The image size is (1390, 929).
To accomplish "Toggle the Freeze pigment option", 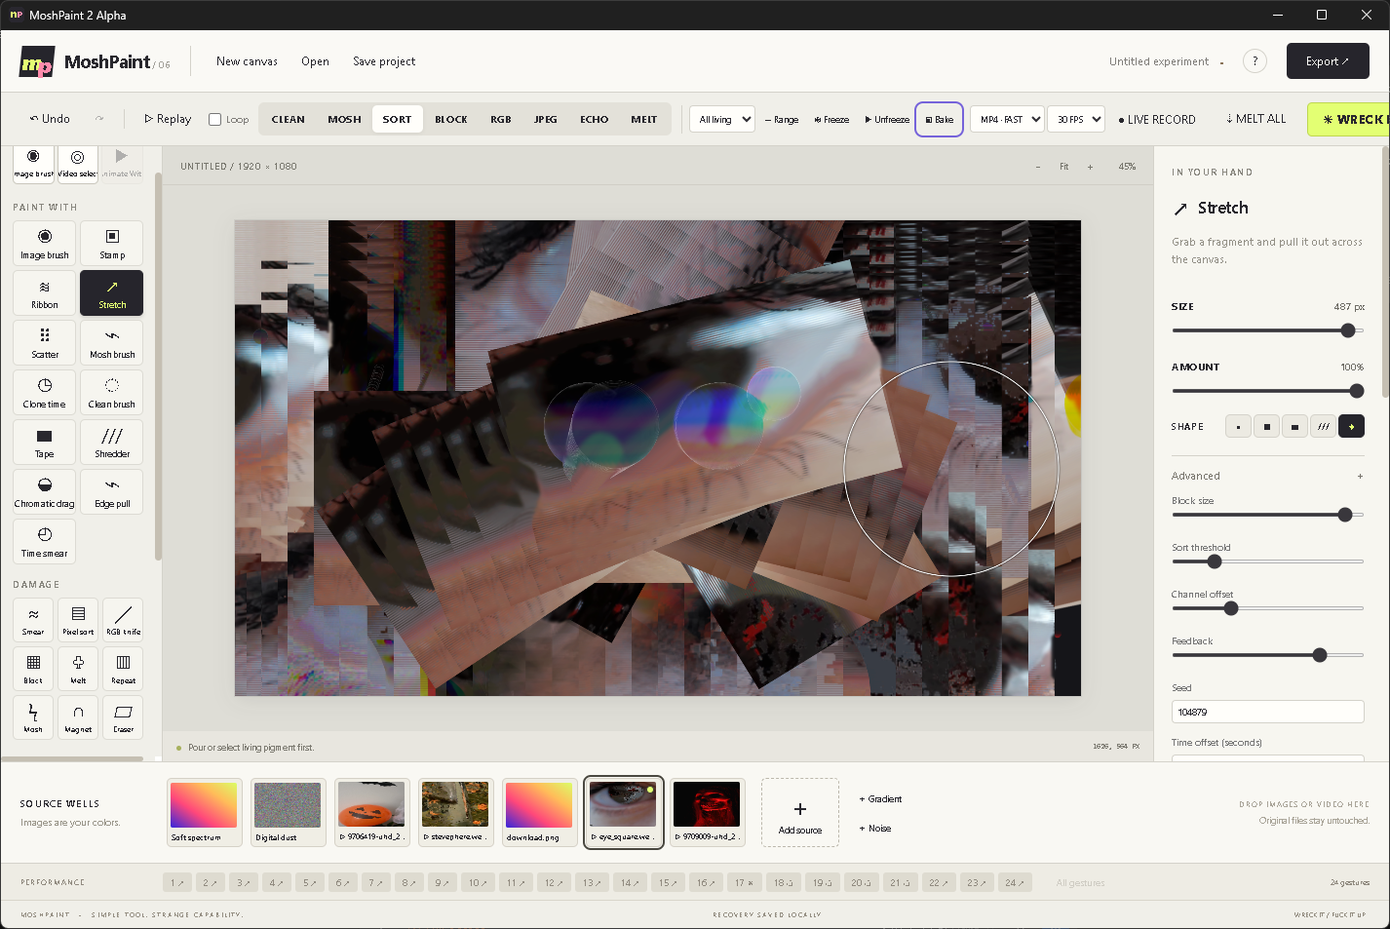I will 831,120.
